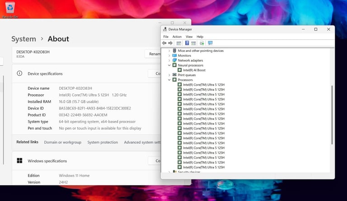Screen dimensions: 347x201
Task: Click the Update device driver toolbar icon
Action: (x=202, y=43)
